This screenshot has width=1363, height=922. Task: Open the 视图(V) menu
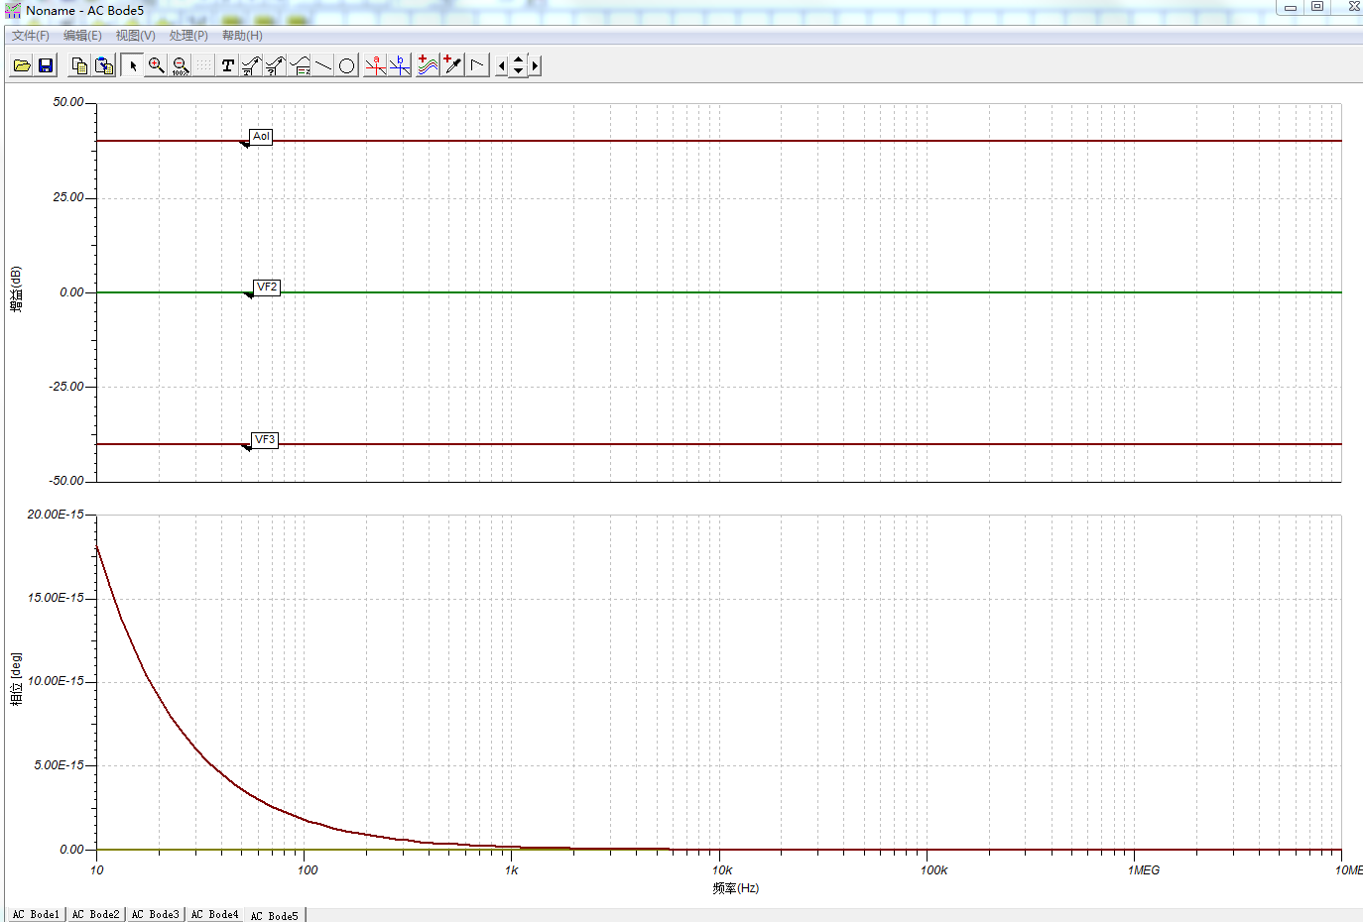click(x=135, y=36)
